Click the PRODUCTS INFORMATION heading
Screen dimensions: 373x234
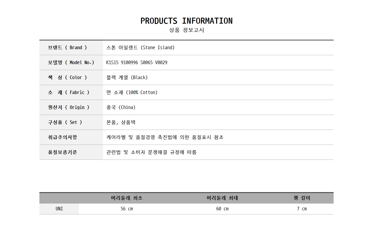coord(186,21)
